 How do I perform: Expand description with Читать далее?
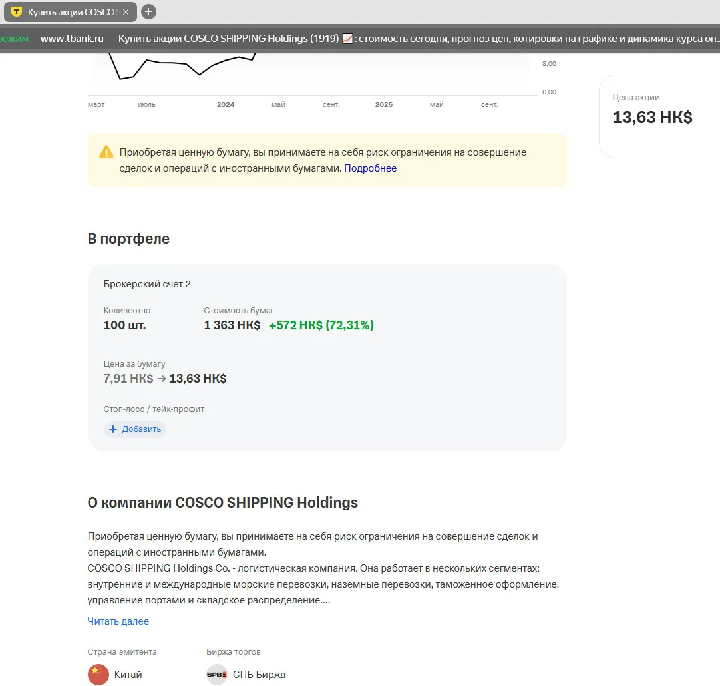pyautogui.click(x=118, y=621)
